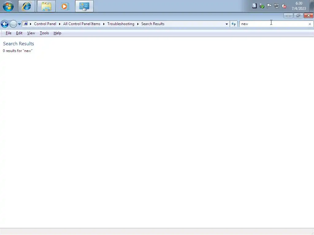Open the Tools menu

tap(44, 33)
